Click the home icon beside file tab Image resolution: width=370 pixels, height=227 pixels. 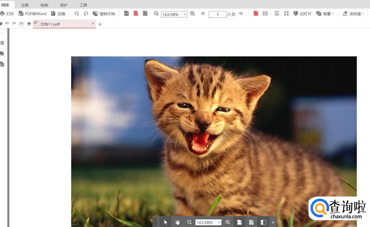click(29, 24)
